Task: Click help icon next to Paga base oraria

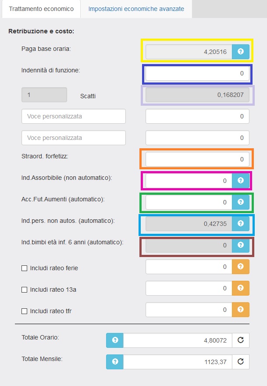Action: [240, 52]
